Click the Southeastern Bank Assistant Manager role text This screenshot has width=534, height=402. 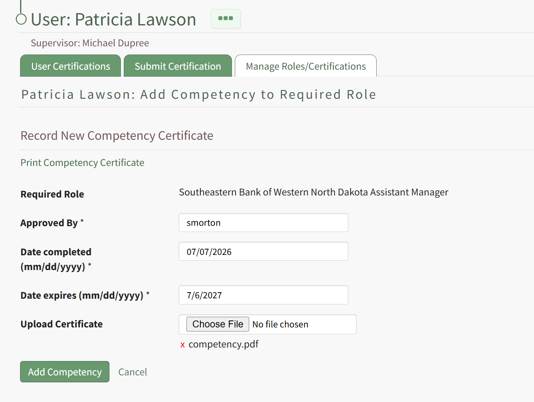pyautogui.click(x=314, y=192)
